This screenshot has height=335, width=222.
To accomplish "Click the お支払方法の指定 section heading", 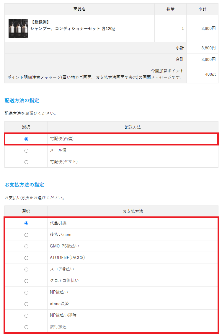I will coord(24,185).
